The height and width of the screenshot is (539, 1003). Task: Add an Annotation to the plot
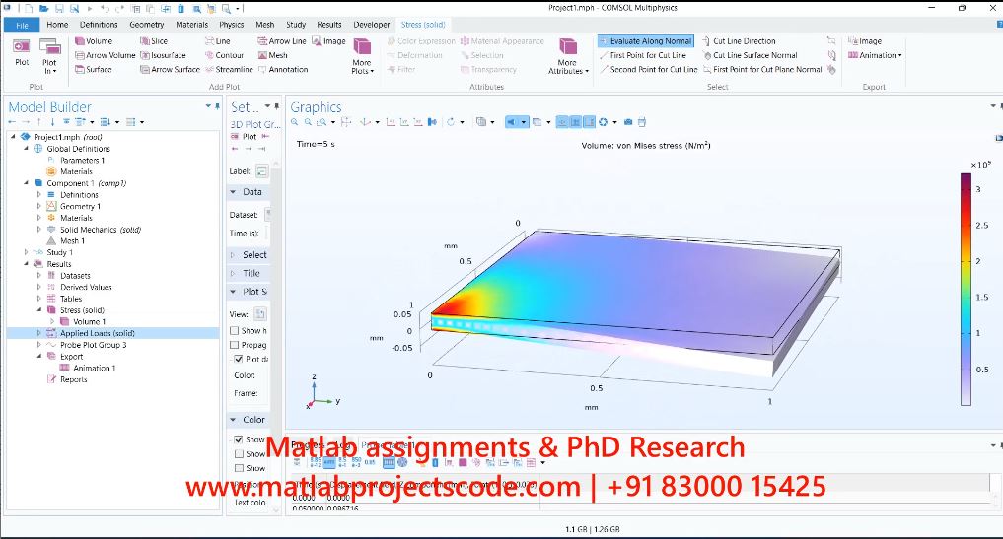(283, 69)
